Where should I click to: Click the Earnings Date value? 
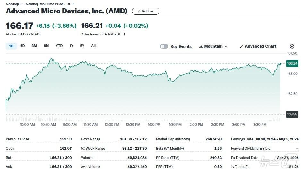click(x=277, y=139)
